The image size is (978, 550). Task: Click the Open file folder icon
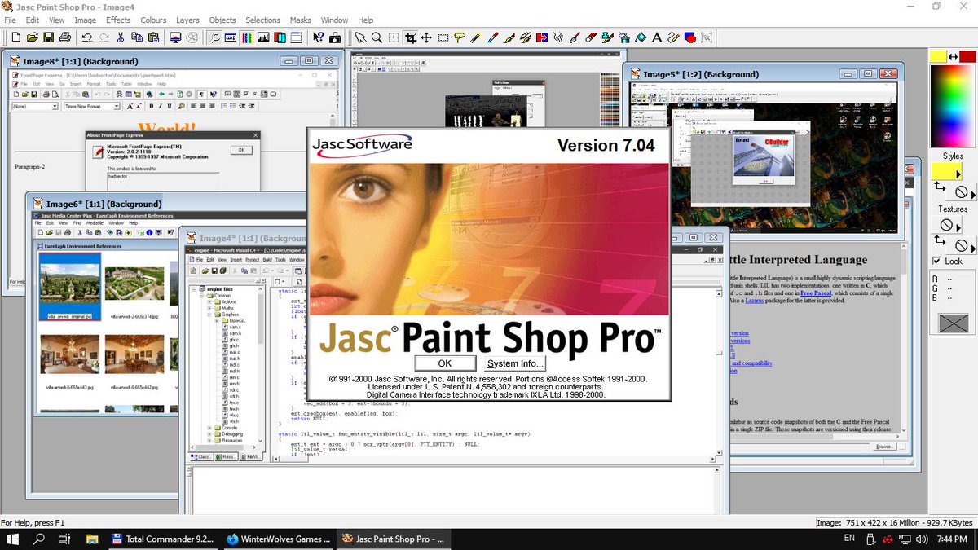point(33,37)
